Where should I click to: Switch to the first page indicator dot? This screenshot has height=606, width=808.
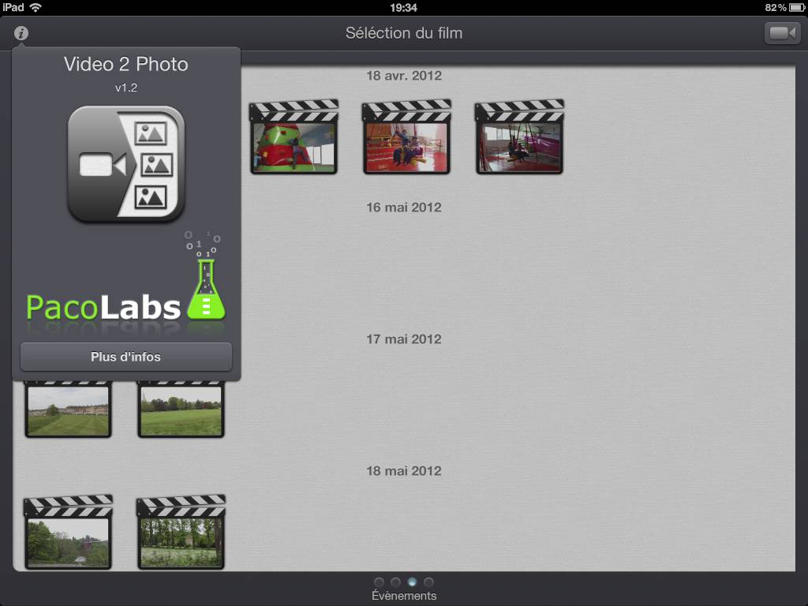point(380,582)
